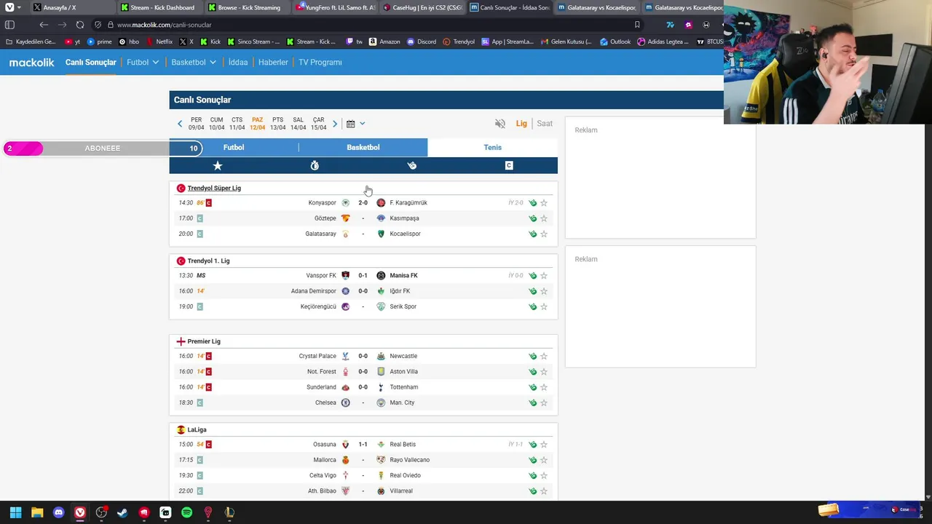Sort matches by Lig
Viewport: 932px width, 524px height.
[521, 124]
